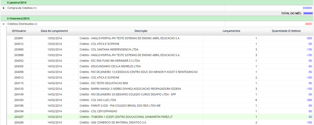Viewport: 314px width, 125px height.
Task: Select user ID 203991 cell
Action: (19, 38)
